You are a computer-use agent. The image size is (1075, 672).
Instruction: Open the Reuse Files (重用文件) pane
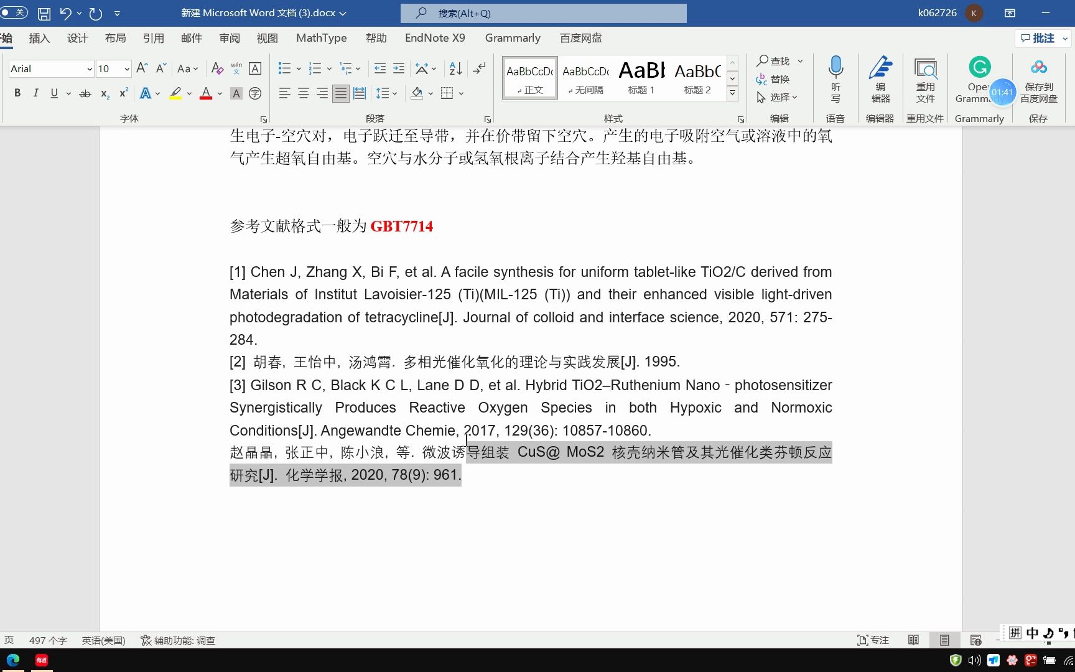tap(925, 79)
